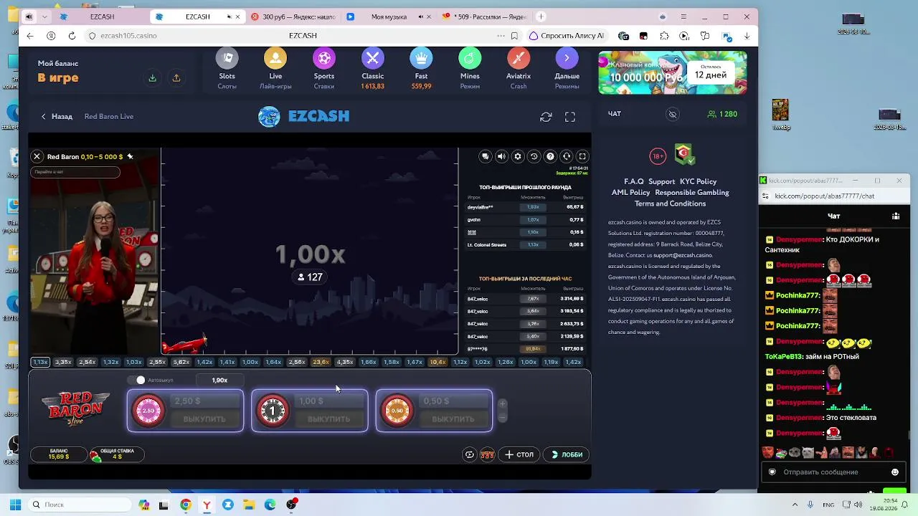Screen dimensions: 918x516
Task: Open the Classic games category icon
Action: (373, 59)
